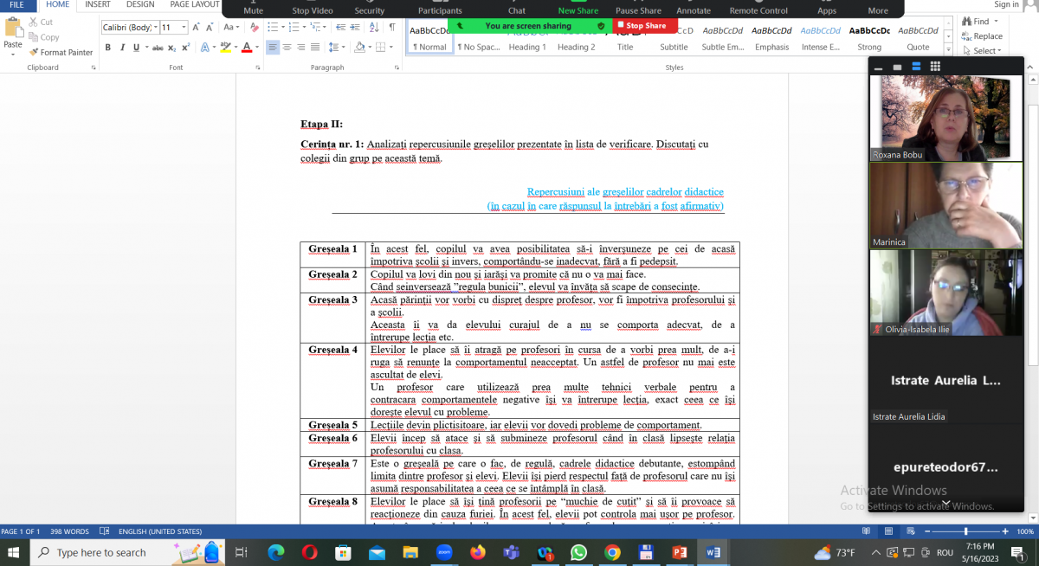
Task: Toggle Subscript formatting
Action: click(x=172, y=48)
